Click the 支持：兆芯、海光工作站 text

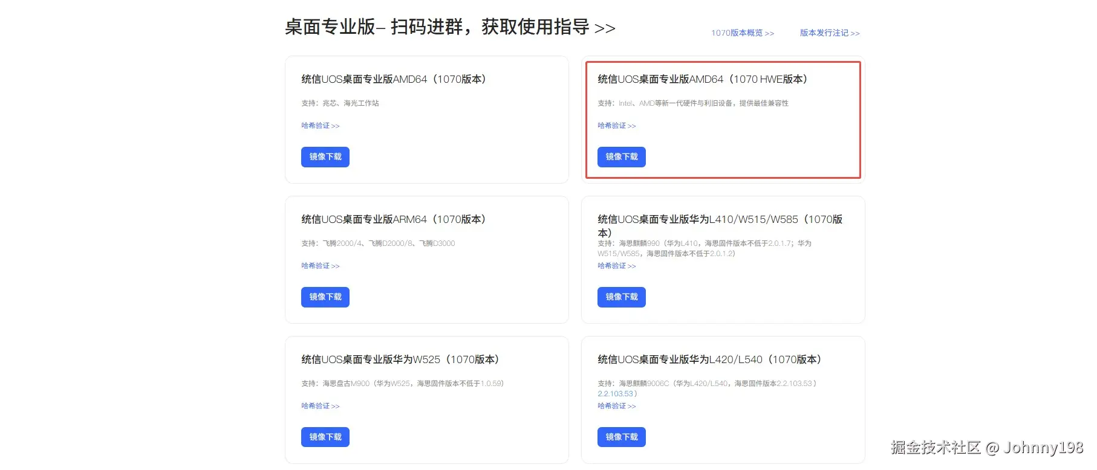[x=340, y=103]
